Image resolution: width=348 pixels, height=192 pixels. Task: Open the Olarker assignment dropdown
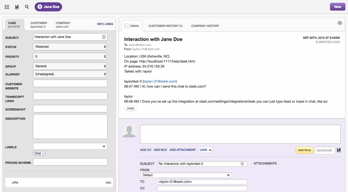click(x=70, y=74)
